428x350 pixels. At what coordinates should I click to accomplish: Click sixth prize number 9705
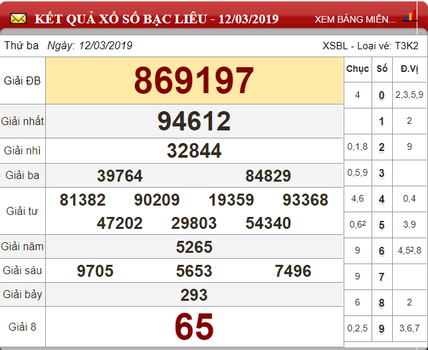coord(95,271)
